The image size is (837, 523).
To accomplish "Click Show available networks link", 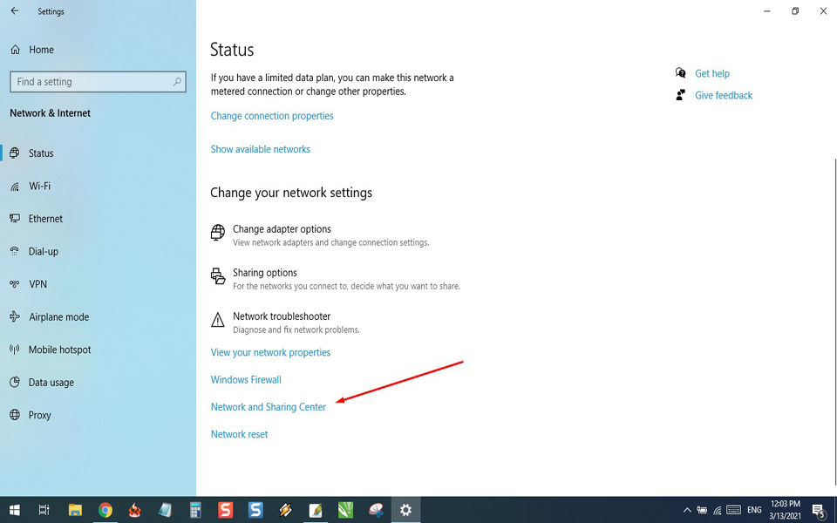I will point(260,149).
